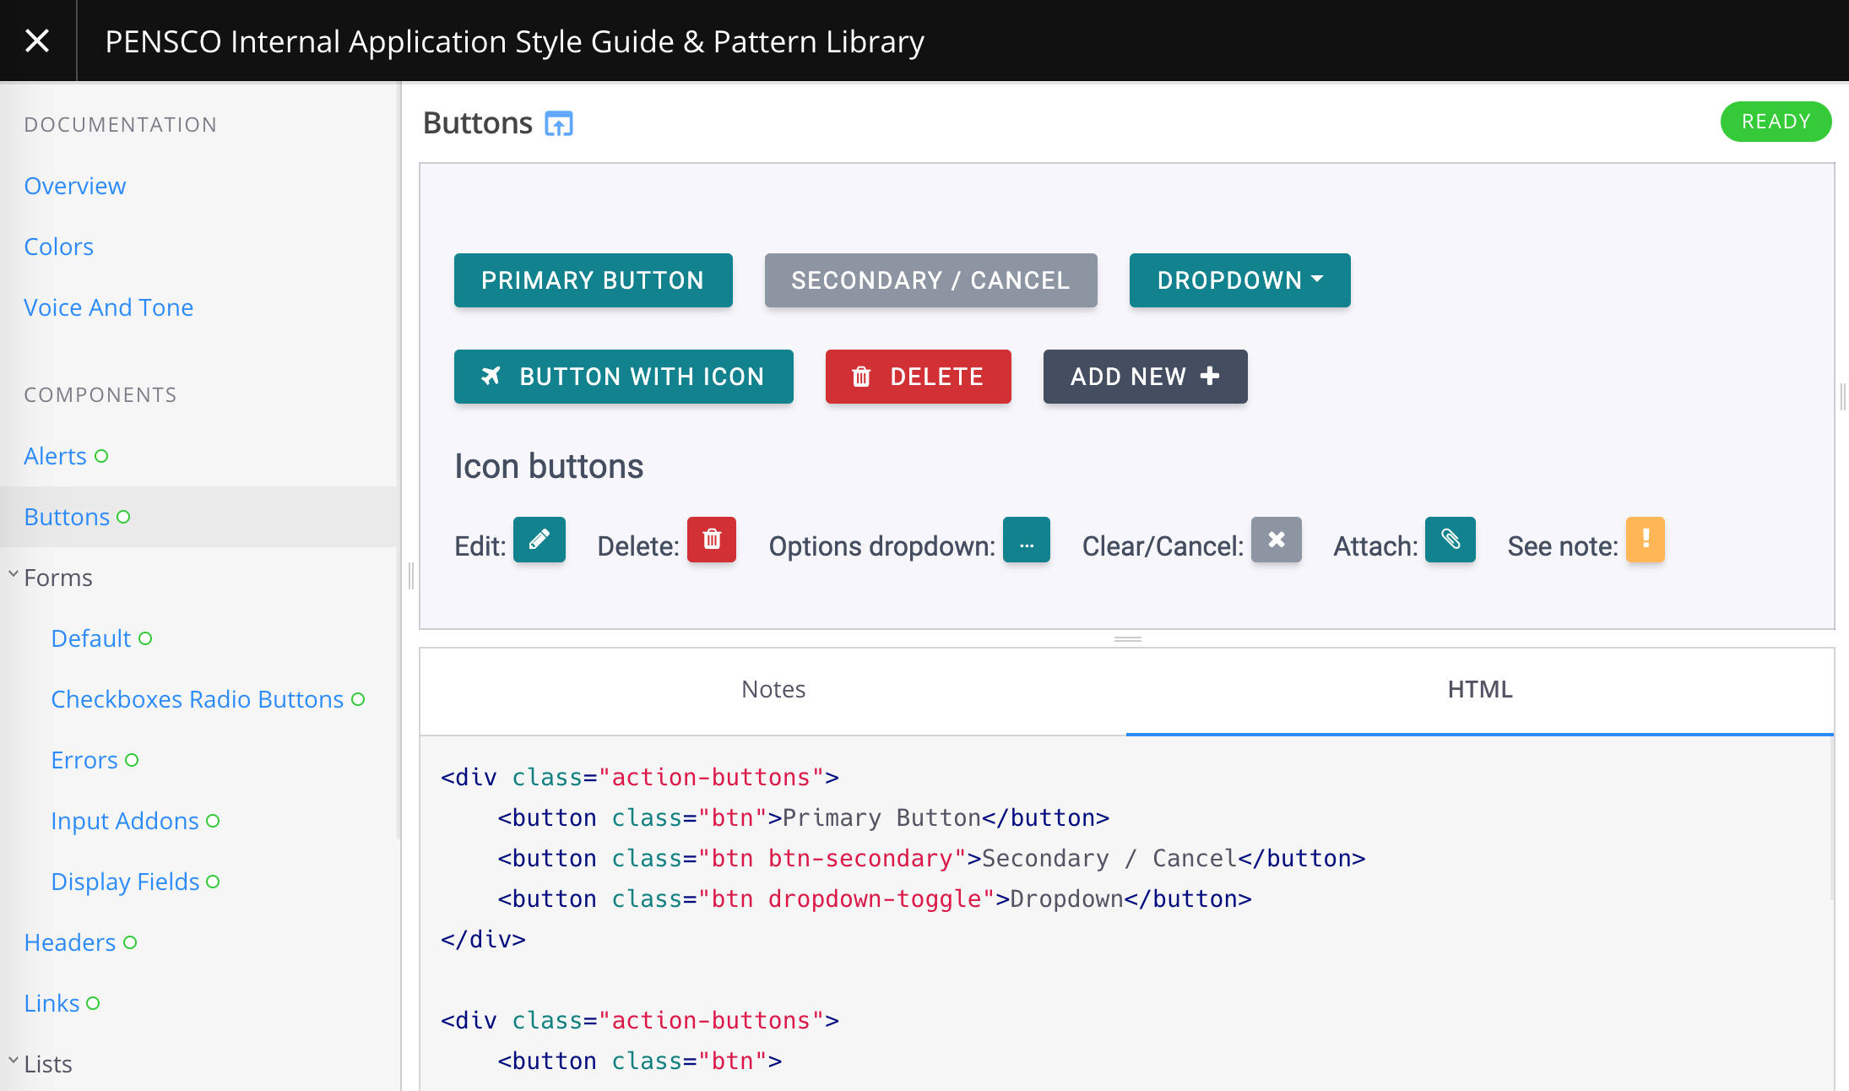
Task: Click the Add New plus button
Action: [x=1146, y=377]
